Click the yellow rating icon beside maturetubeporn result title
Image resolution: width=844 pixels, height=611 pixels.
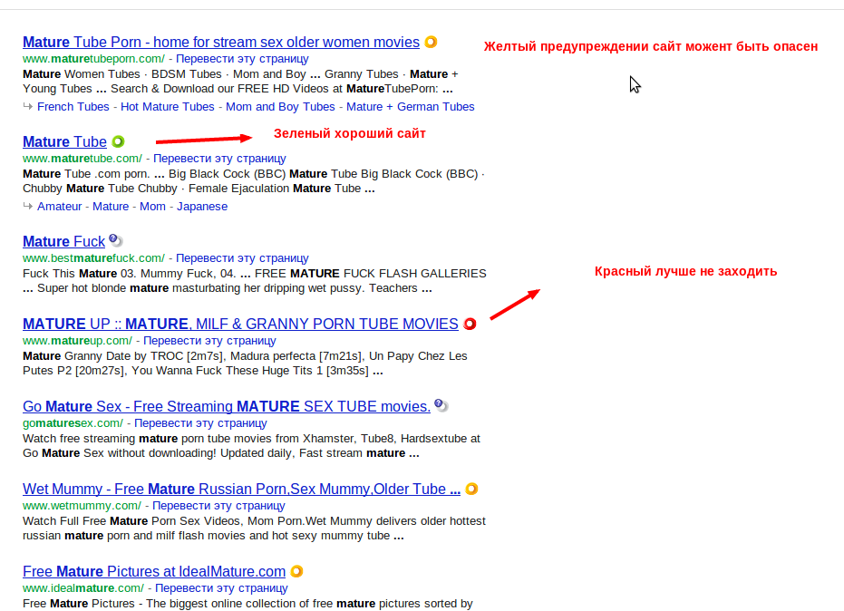coord(431,42)
